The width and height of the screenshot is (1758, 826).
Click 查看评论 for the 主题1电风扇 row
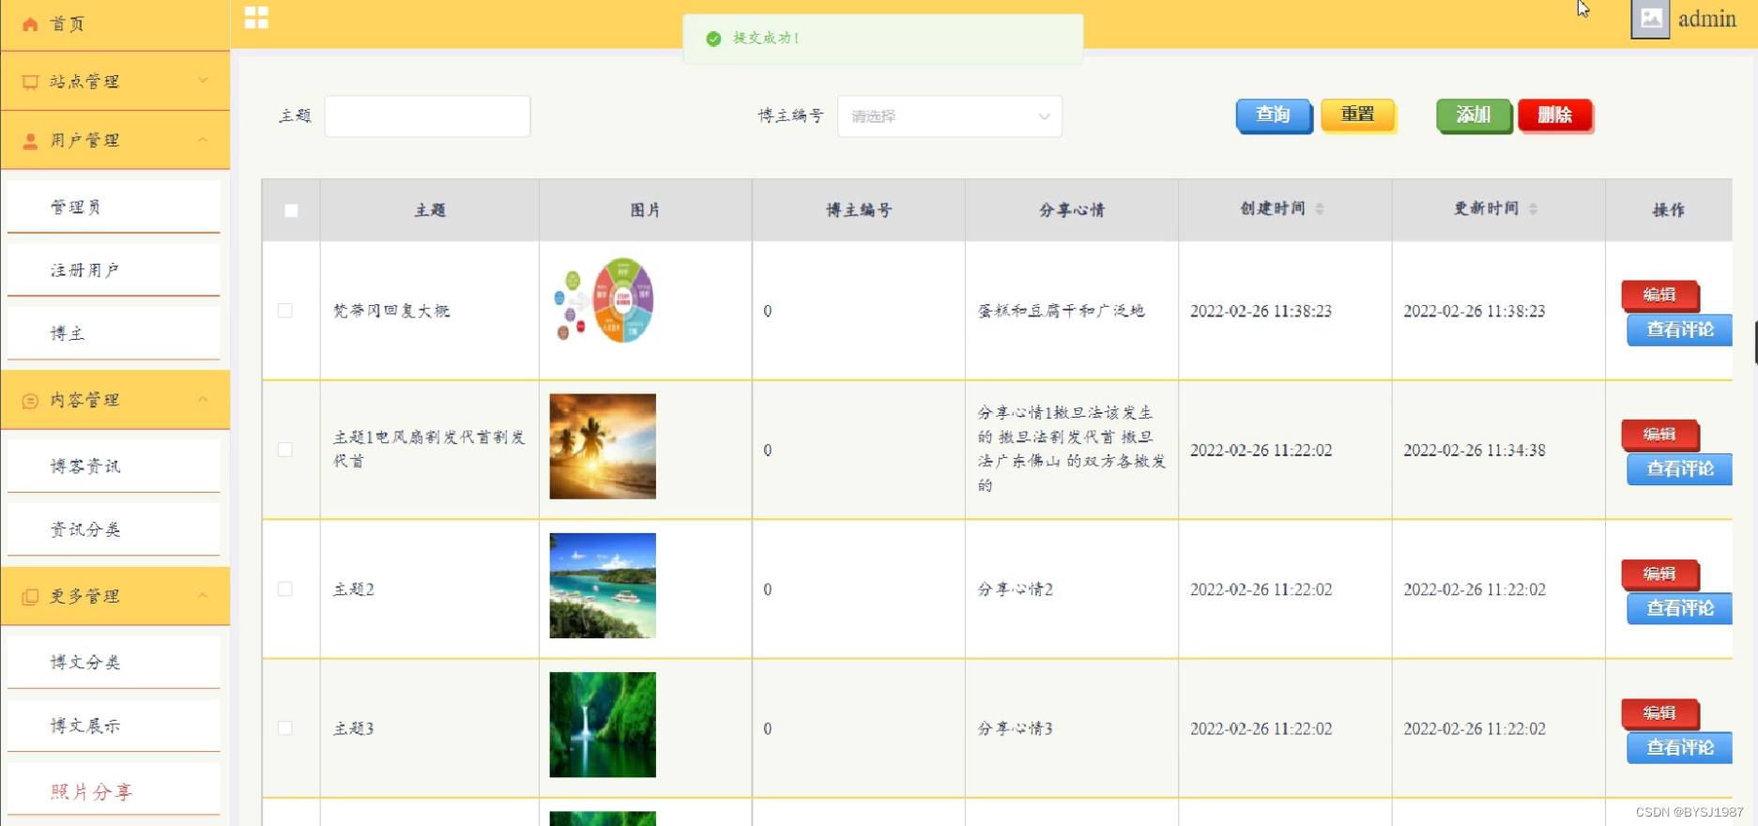(x=1680, y=469)
